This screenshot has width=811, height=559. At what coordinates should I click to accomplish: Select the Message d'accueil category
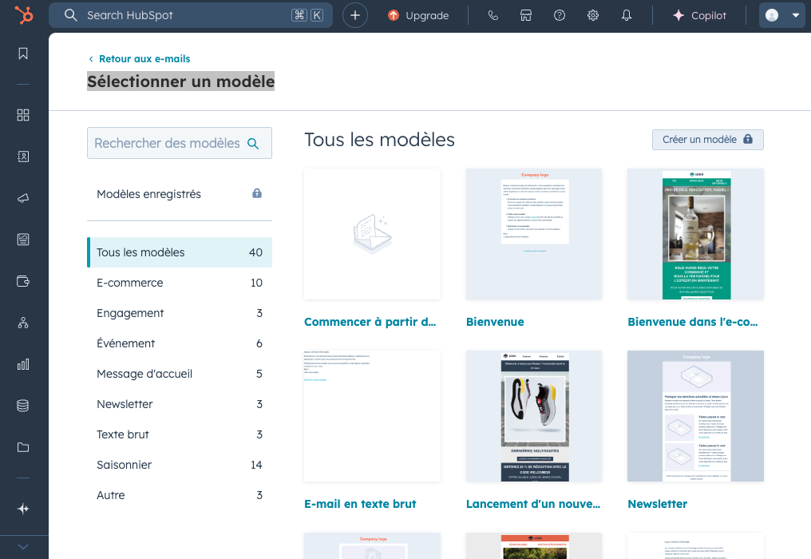(x=179, y=374)
